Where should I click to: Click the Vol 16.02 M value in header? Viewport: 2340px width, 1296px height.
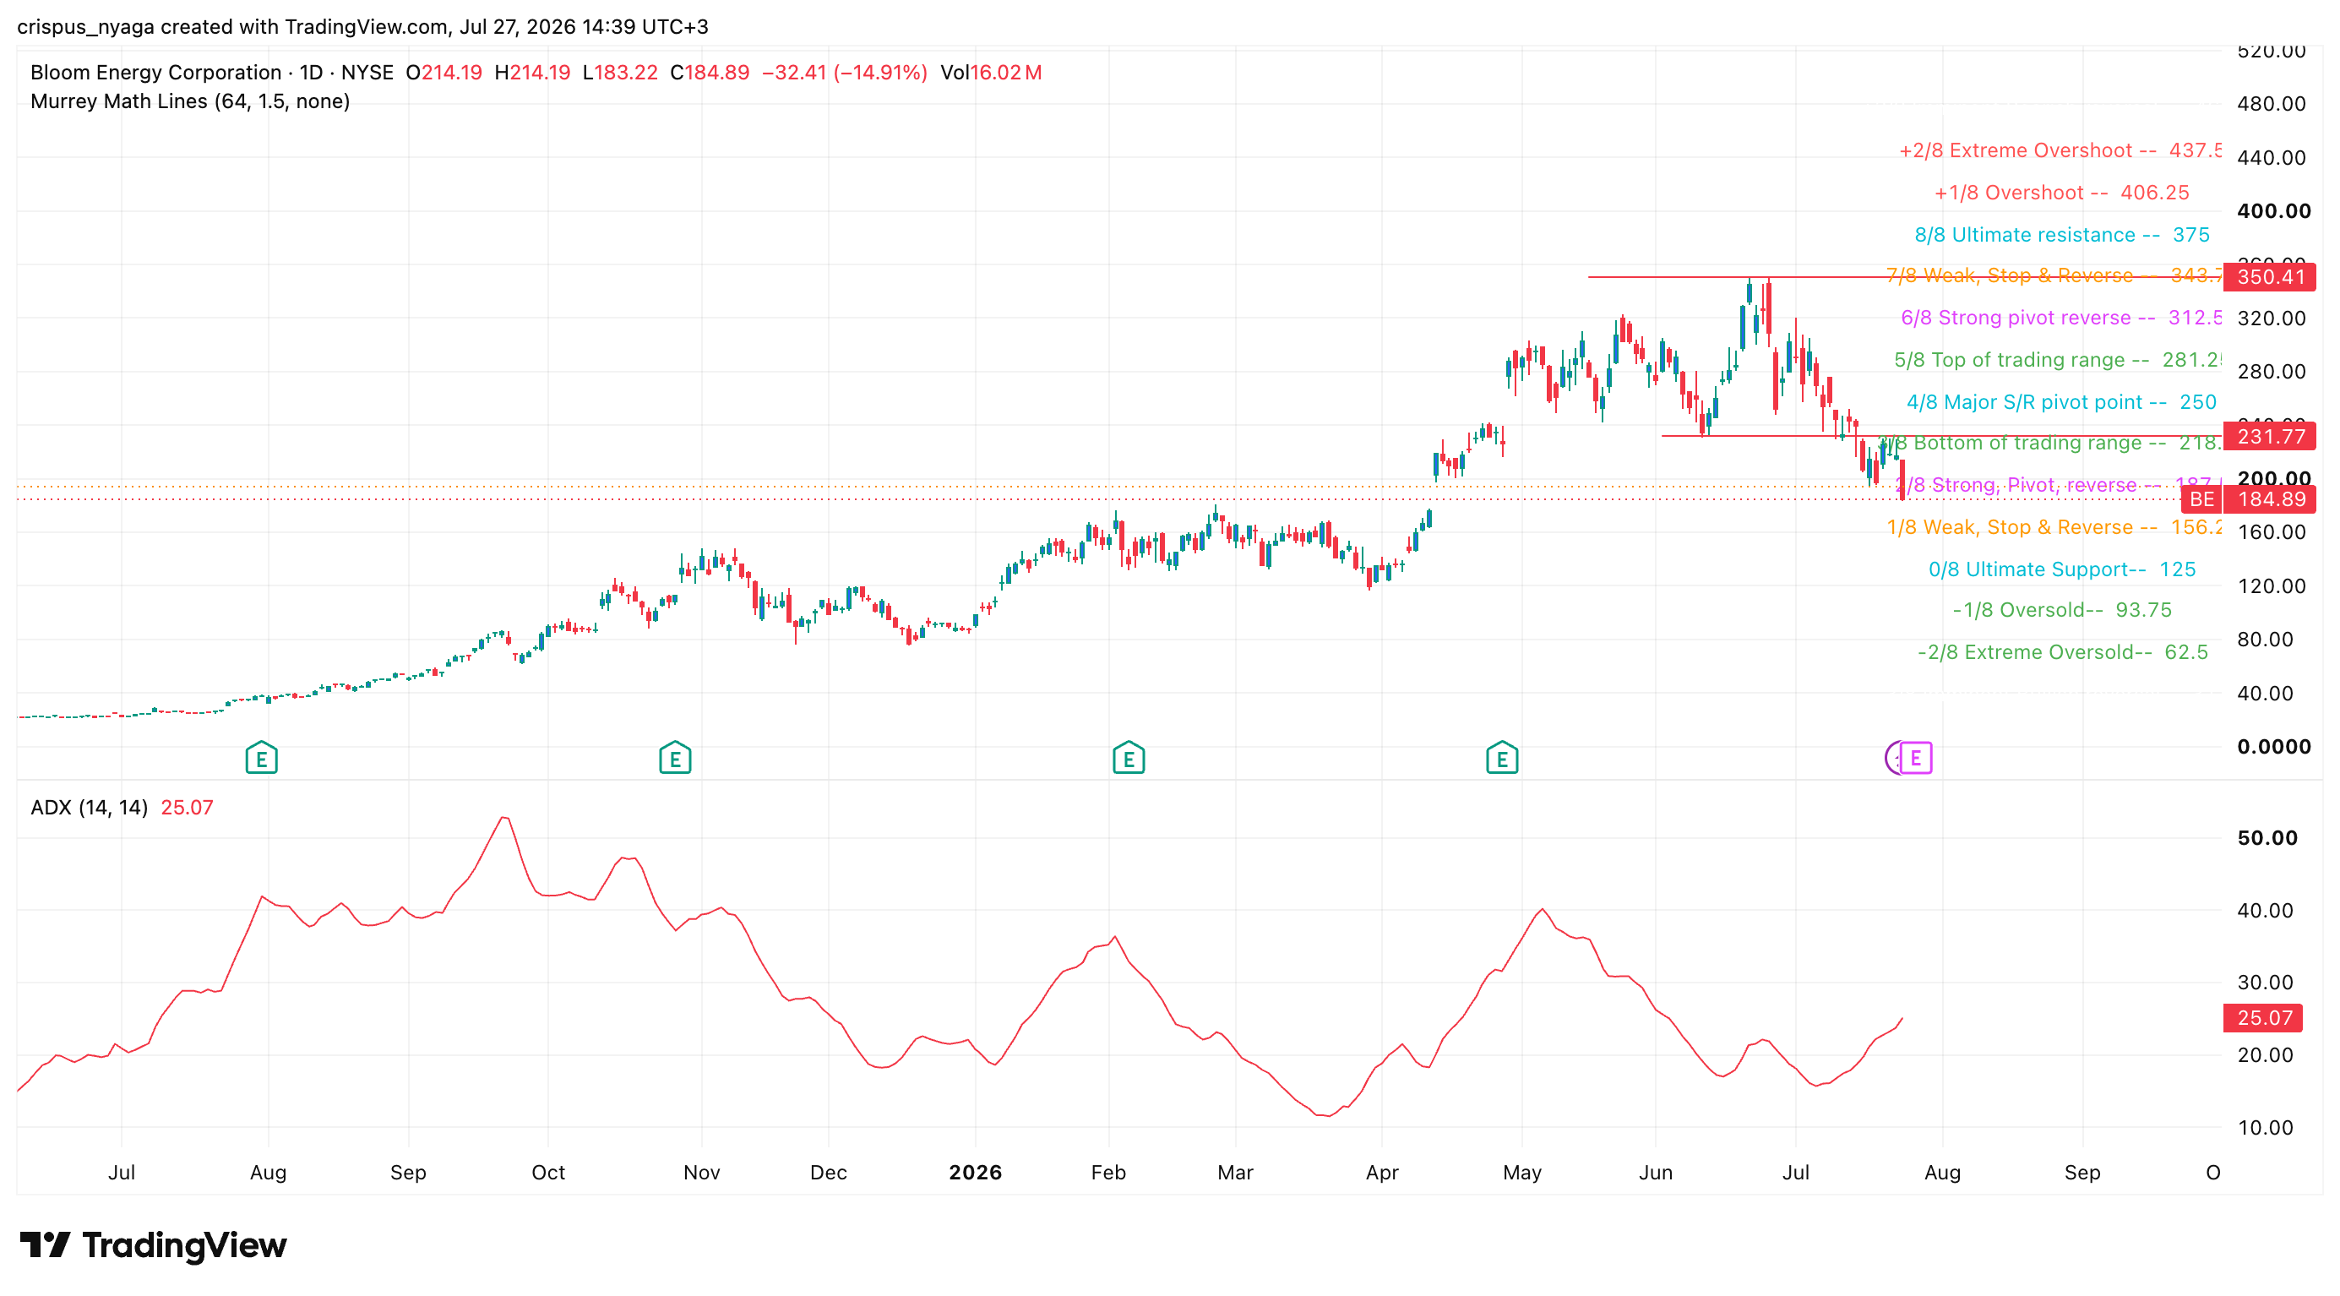click(x=991, y=73)
